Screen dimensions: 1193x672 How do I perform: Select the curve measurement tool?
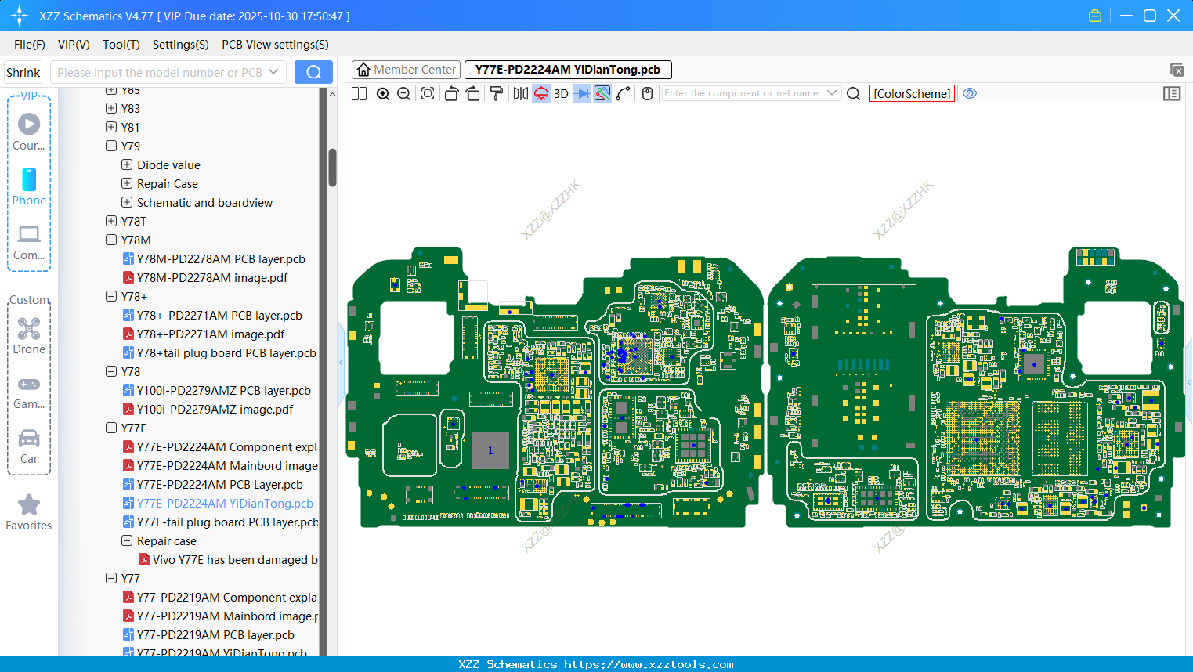[624, 93]
